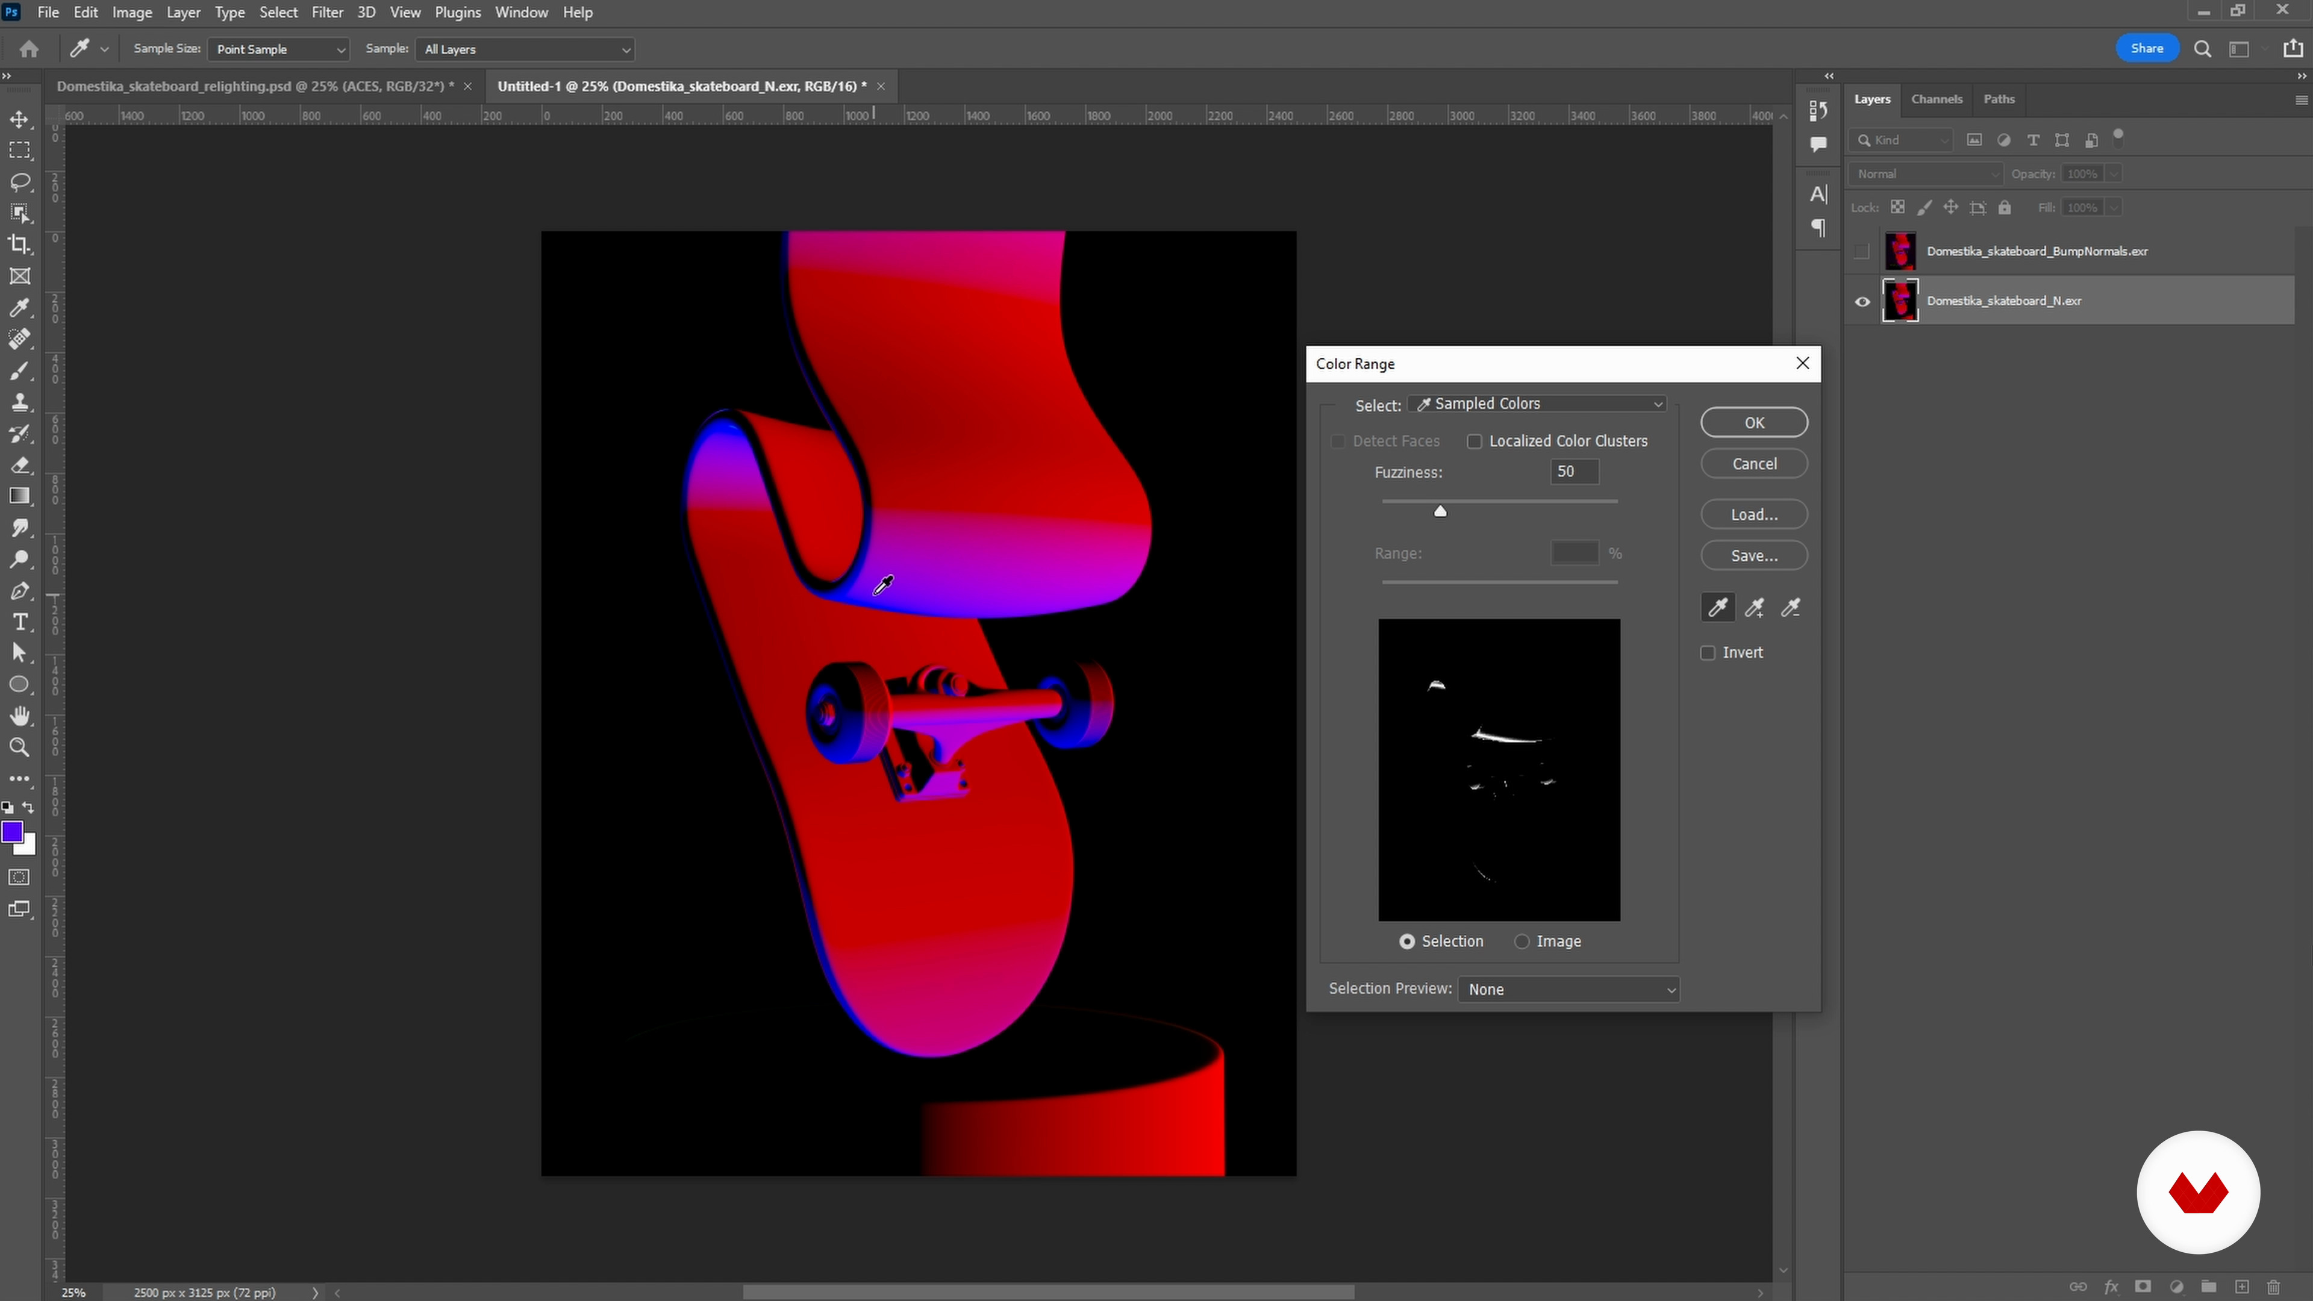Hide the Domestika_skateboard_N.exr layer
The image size is (2313, 1301).
coord(1862,301)
